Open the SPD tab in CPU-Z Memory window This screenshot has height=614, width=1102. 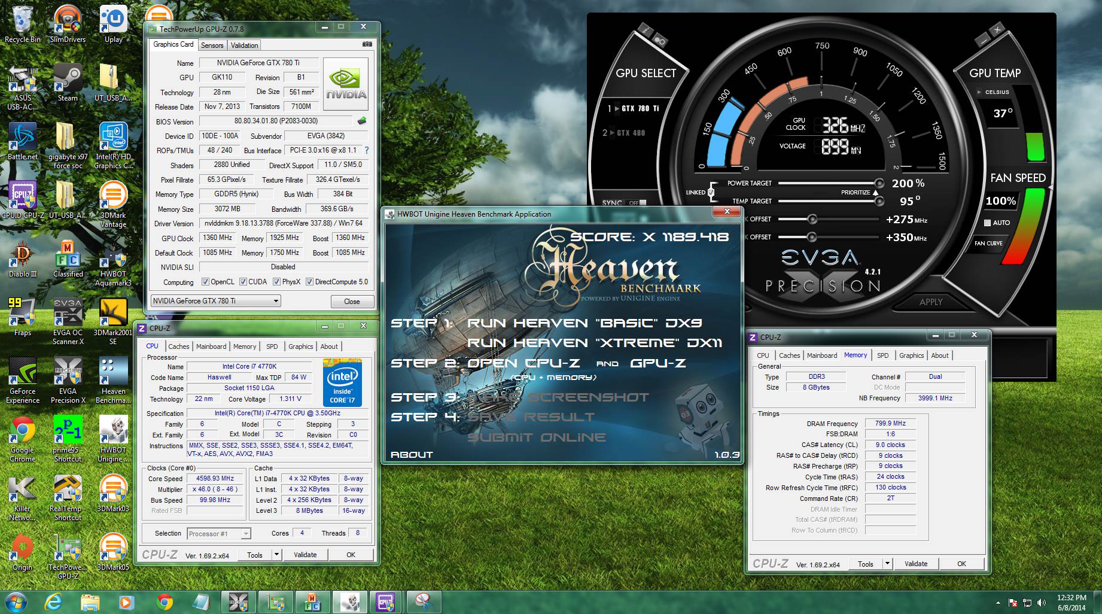(882, 355)
